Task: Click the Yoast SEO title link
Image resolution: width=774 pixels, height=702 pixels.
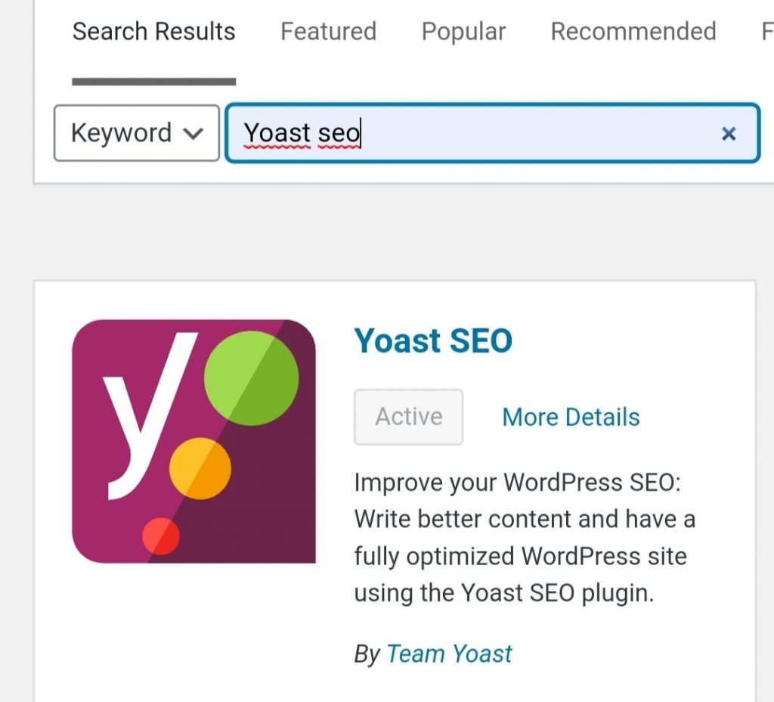Action: (x=433, y=341)
